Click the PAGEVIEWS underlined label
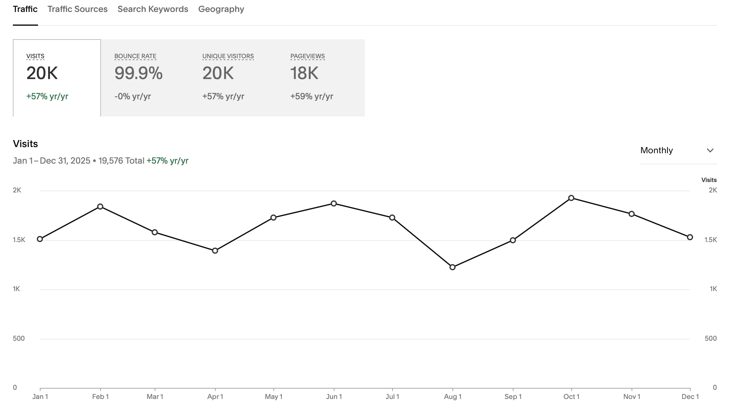Viewport: 736px width, 410px height. pyautogui.click(x=308, y=56)
